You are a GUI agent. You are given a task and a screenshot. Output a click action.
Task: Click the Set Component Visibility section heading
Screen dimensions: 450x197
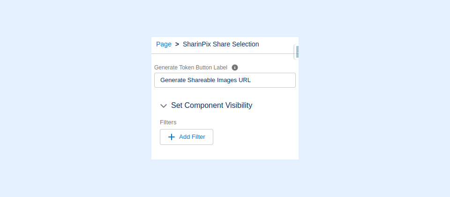pyautogui.click(x=211, y=106)
